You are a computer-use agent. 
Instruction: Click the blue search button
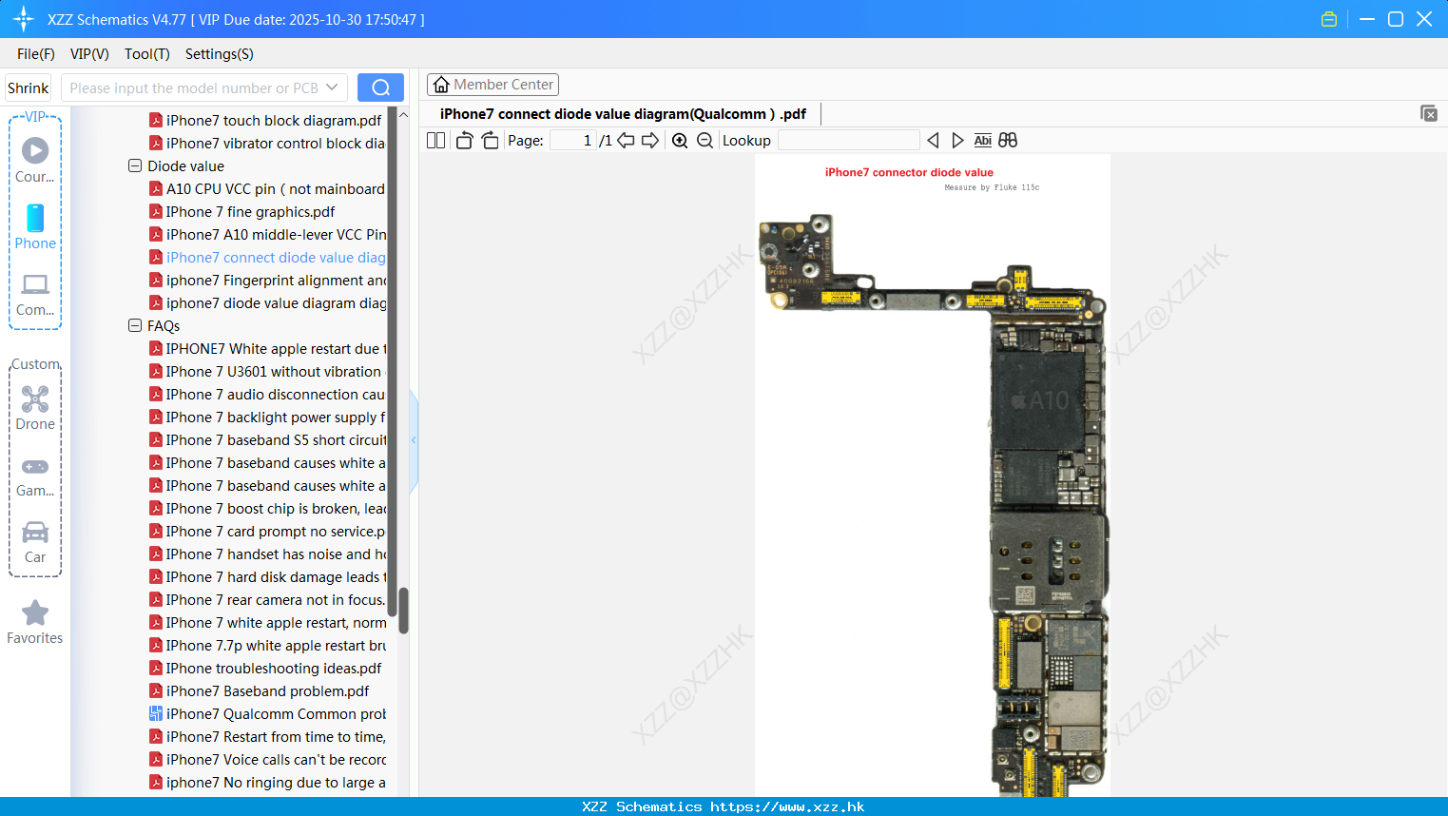380,87
